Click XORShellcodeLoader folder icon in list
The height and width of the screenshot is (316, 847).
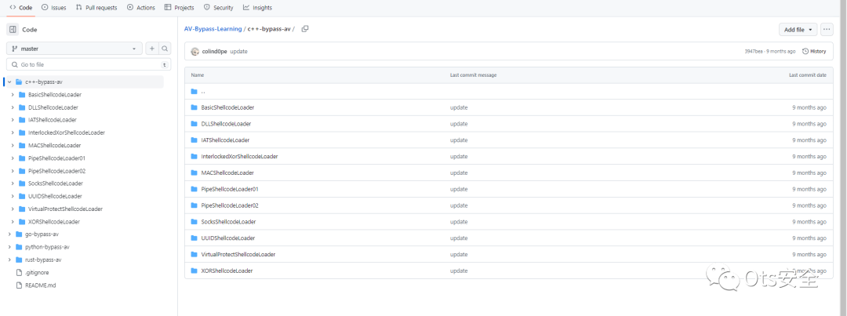(x=194, y=270)
